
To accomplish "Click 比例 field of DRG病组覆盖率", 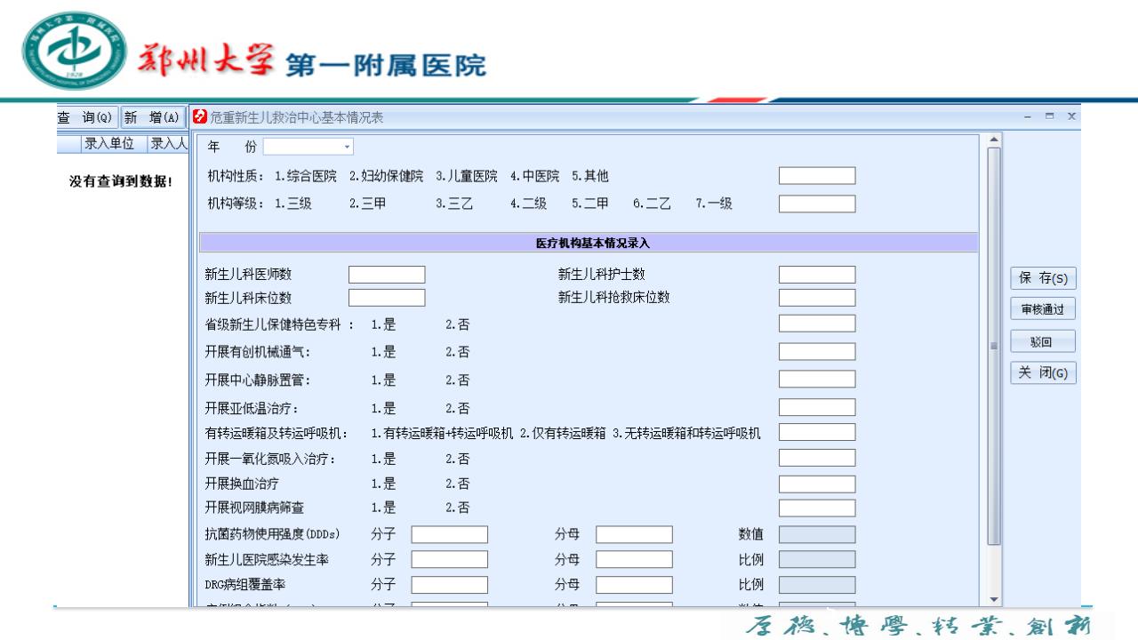I will (x=817, y=585).
